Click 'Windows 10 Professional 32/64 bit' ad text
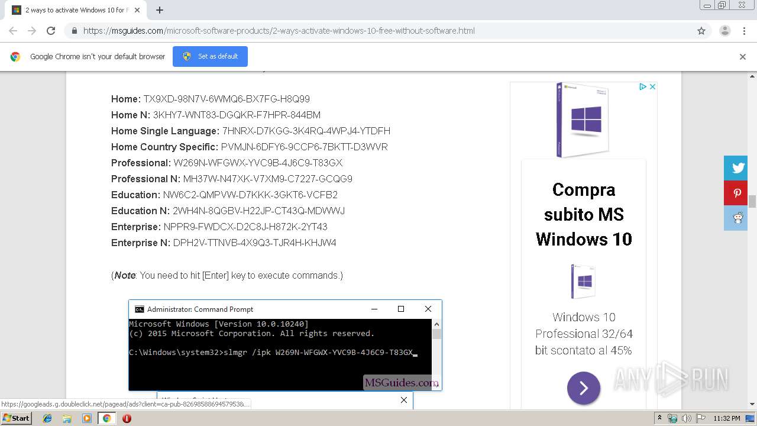The width and height of the screenshot is (757, 426). tap(584, 334)
